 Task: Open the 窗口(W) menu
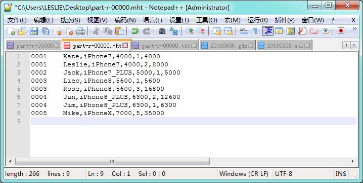tap(312, 20)
